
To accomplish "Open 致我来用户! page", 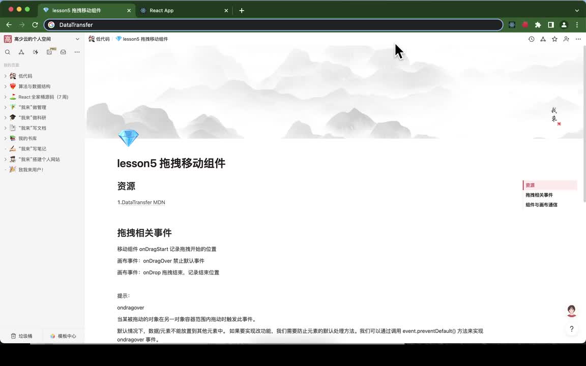I will point(31,170).
